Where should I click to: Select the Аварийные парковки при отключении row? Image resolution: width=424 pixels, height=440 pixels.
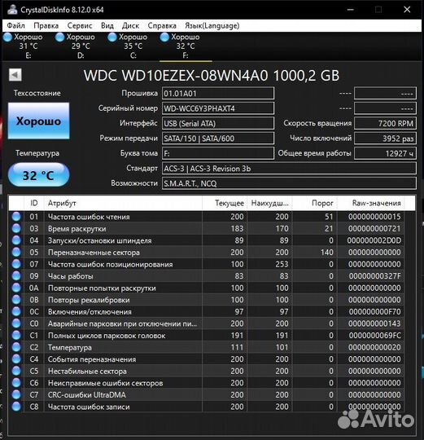pos(206,323)
